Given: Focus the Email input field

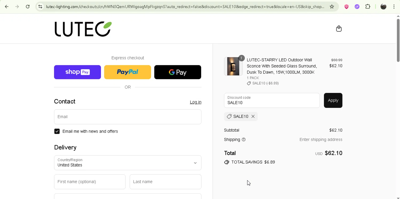Looking at the screenshot, I should pos(128,117).
